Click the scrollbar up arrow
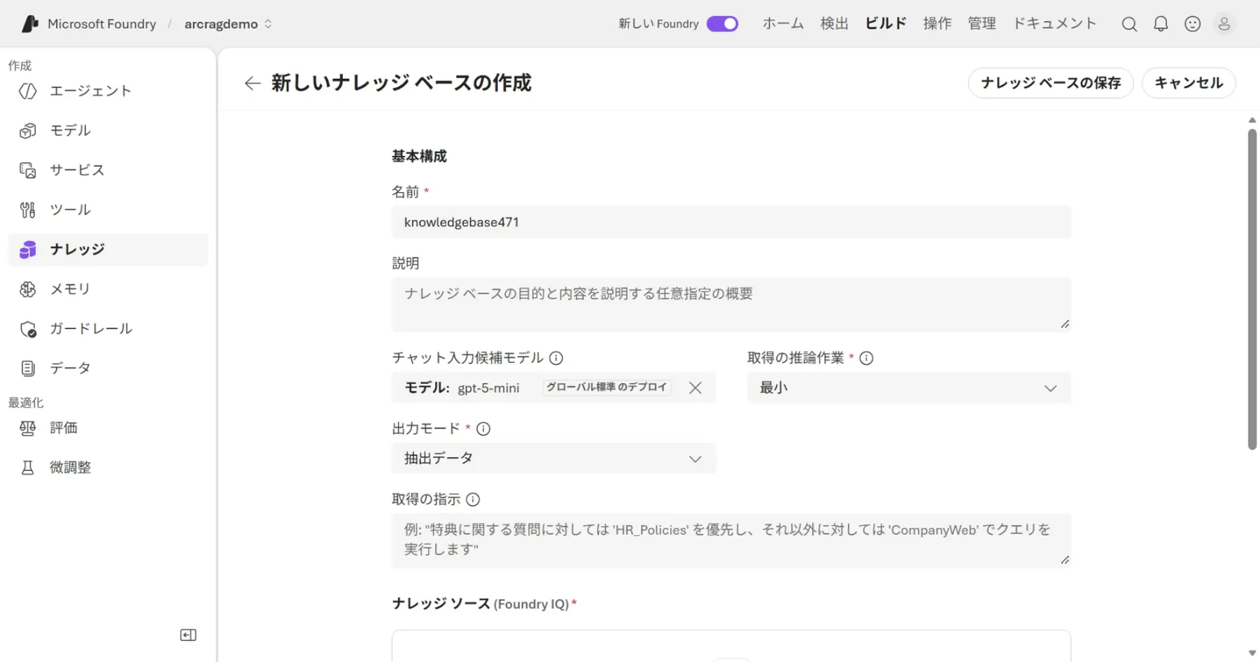 [1252, 120]
